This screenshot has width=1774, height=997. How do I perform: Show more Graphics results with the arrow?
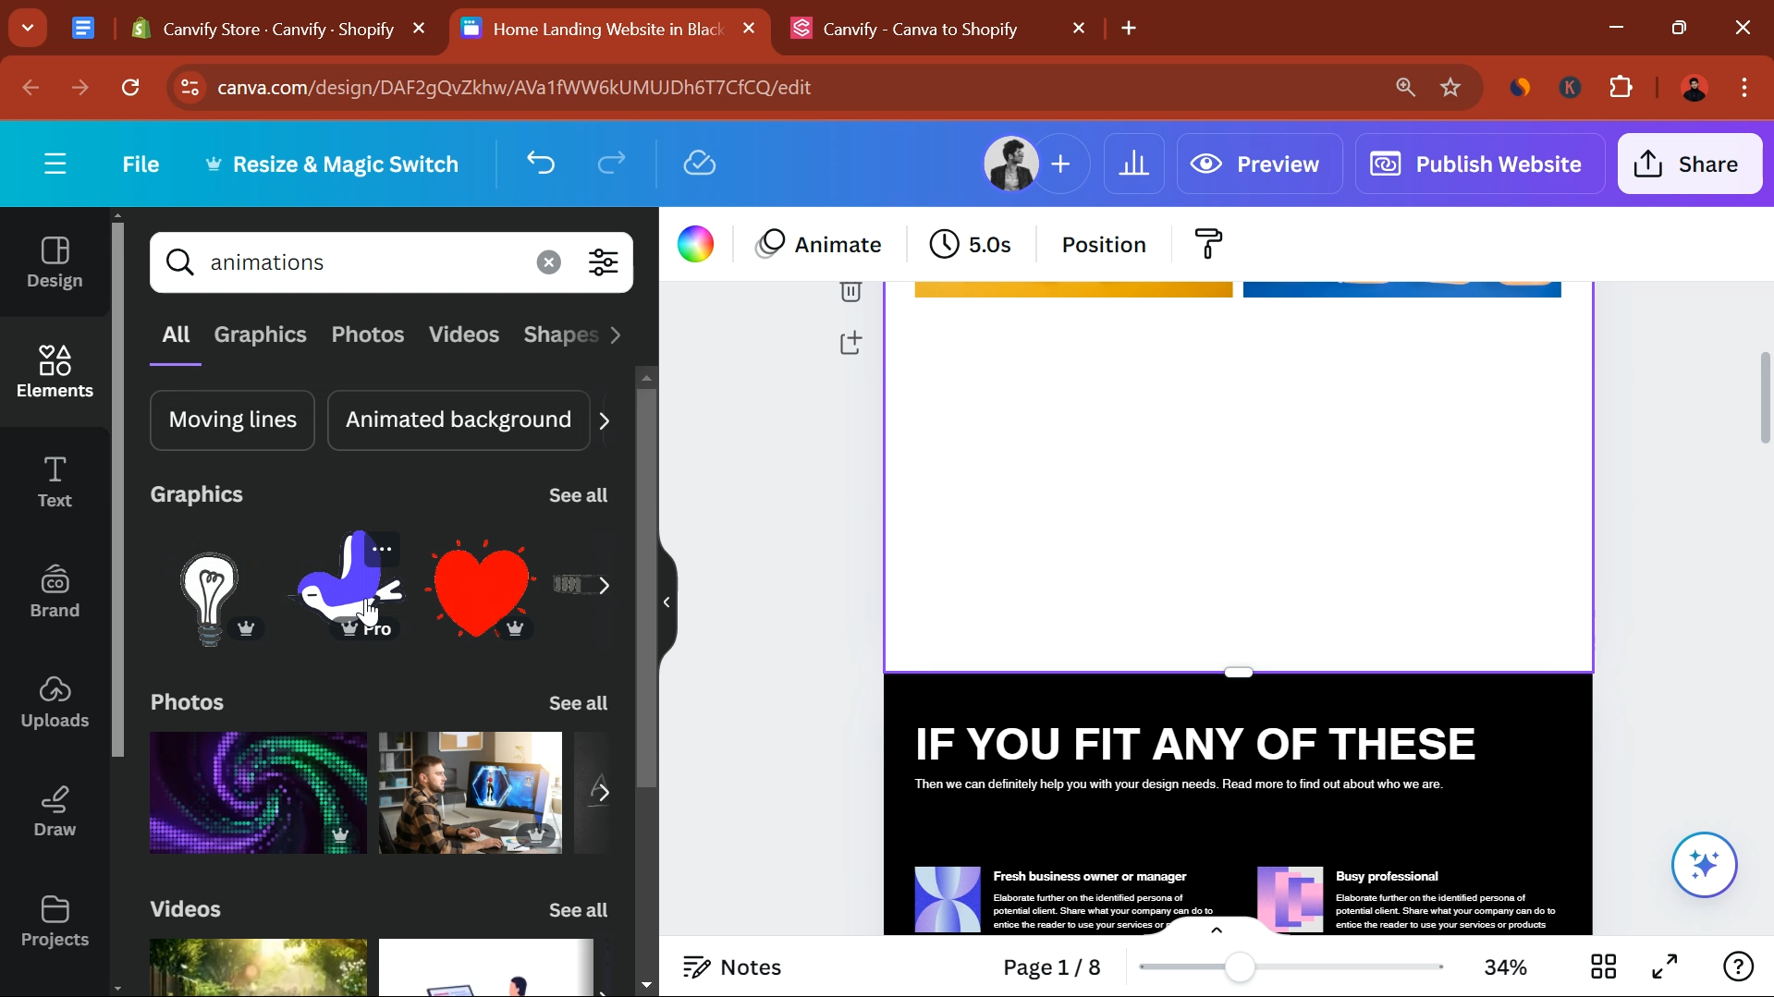point(605,586)
